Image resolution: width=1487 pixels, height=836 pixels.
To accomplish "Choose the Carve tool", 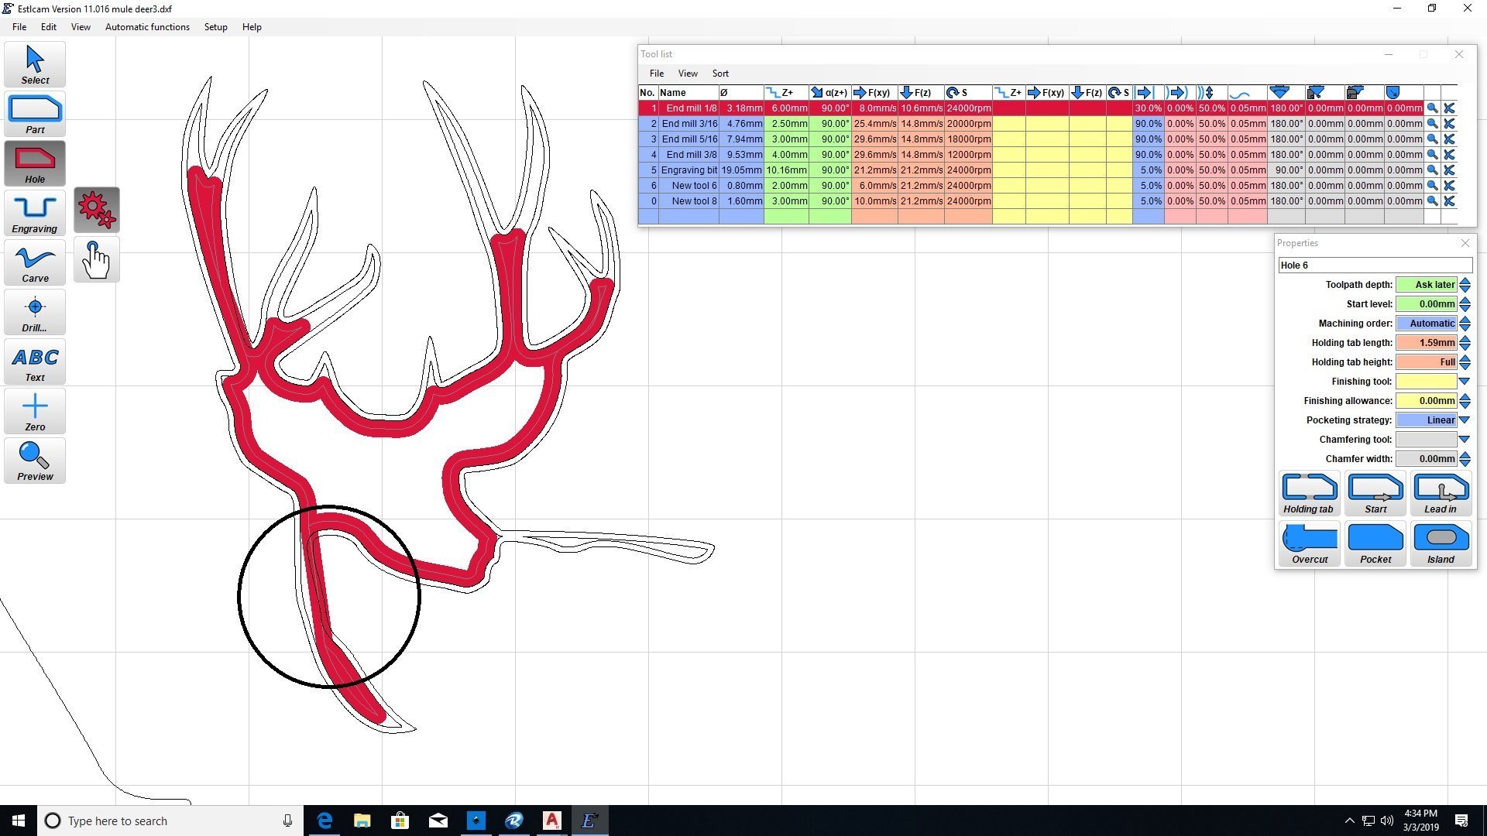I will 35,262.
